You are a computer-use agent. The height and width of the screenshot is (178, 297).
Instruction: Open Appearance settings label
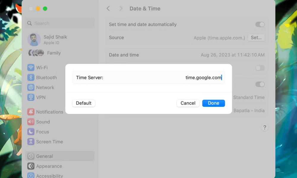tap(49, 166)
